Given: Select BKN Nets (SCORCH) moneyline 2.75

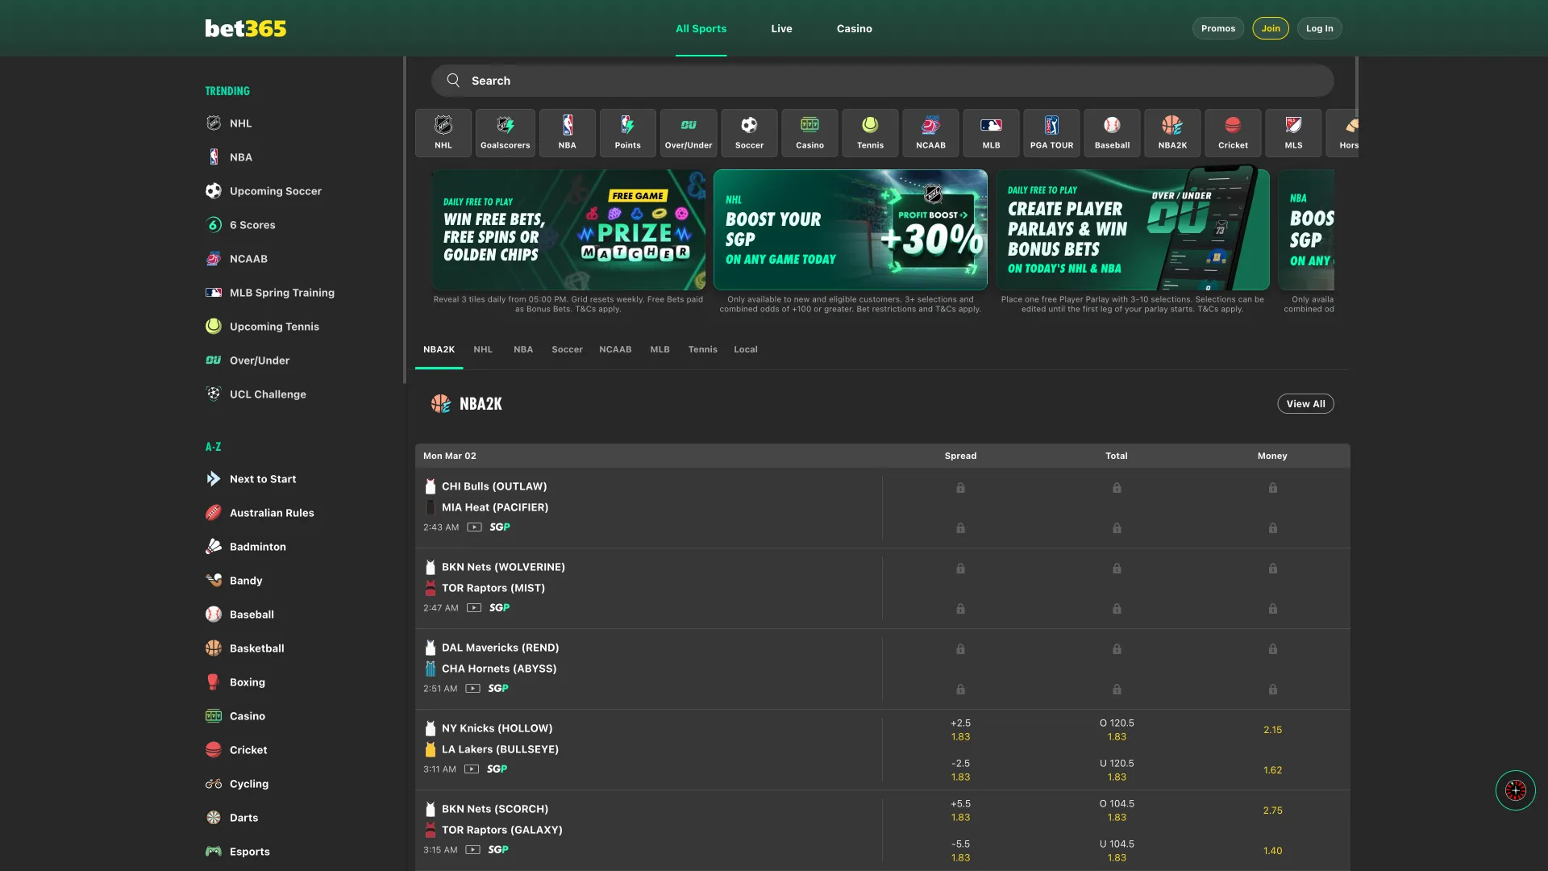Looking at the screenshot, I should pos(1272,811).
